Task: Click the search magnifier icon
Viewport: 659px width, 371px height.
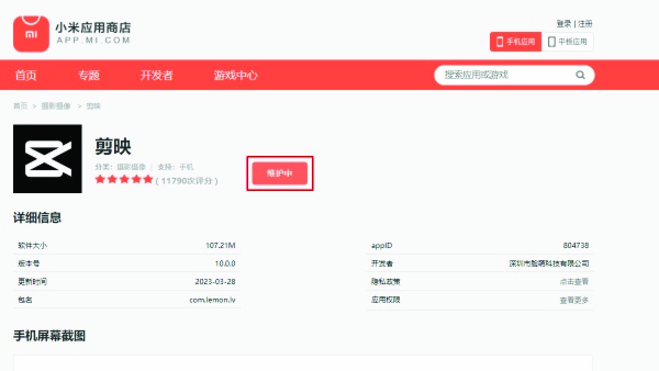Action: point(580,75)
